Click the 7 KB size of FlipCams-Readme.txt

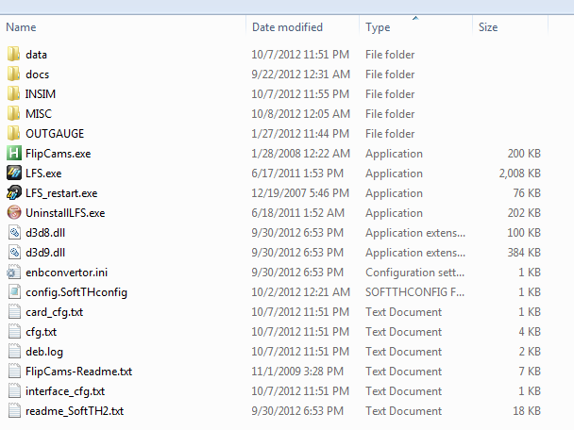[x=530, y=372]
